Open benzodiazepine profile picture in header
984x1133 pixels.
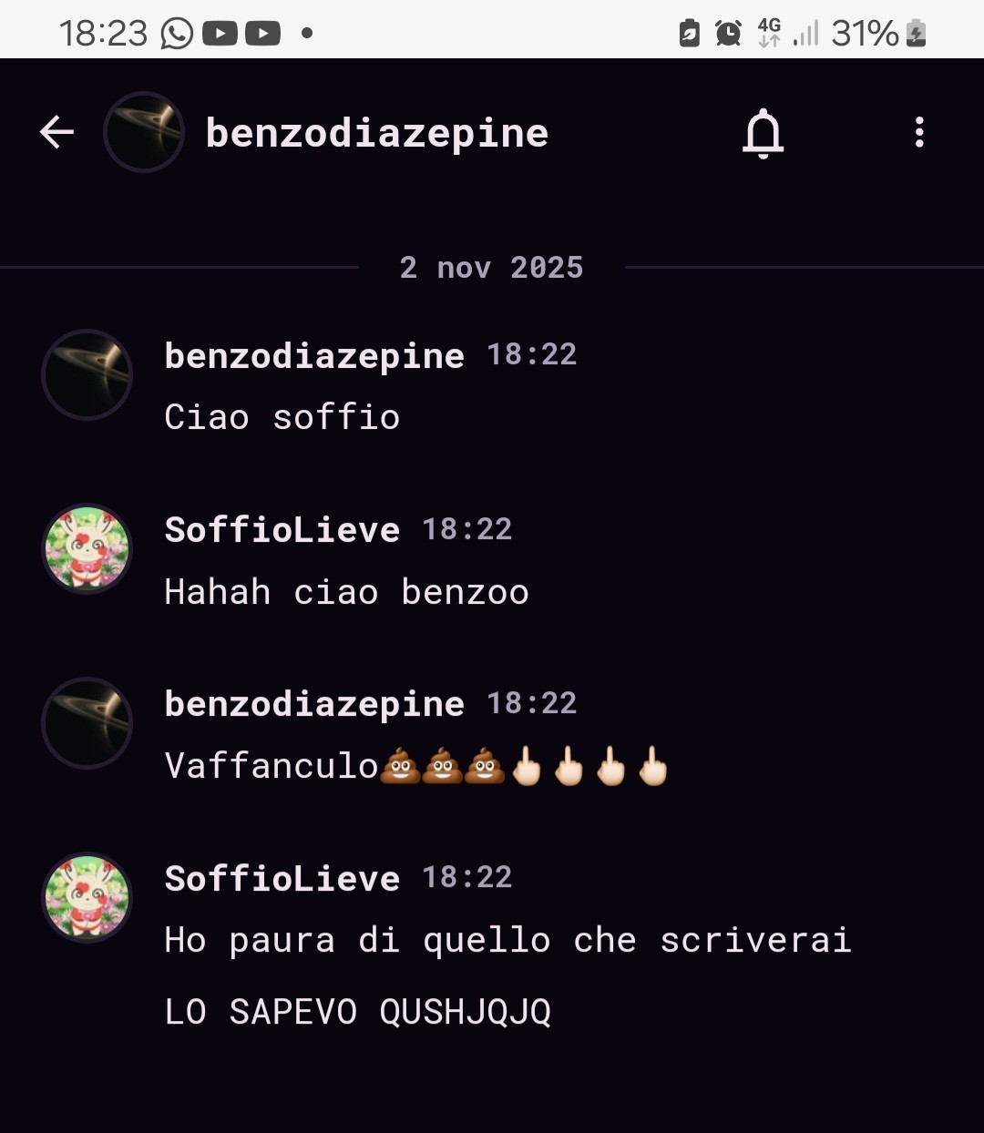(x=144, y=132)
